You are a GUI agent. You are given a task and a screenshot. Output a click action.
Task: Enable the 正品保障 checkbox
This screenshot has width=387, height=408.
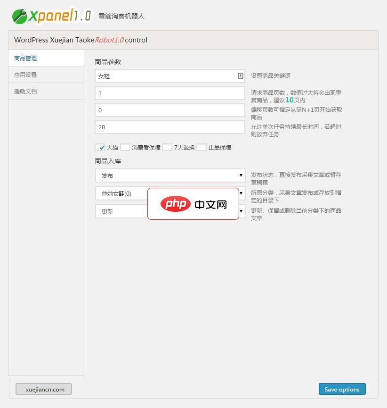202,147
